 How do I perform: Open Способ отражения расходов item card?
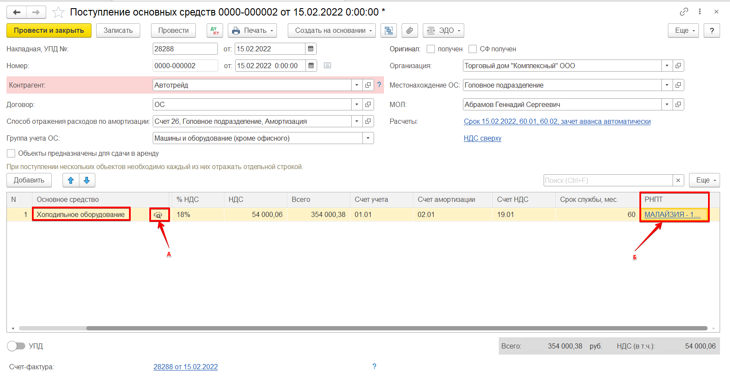click(368, 121)
